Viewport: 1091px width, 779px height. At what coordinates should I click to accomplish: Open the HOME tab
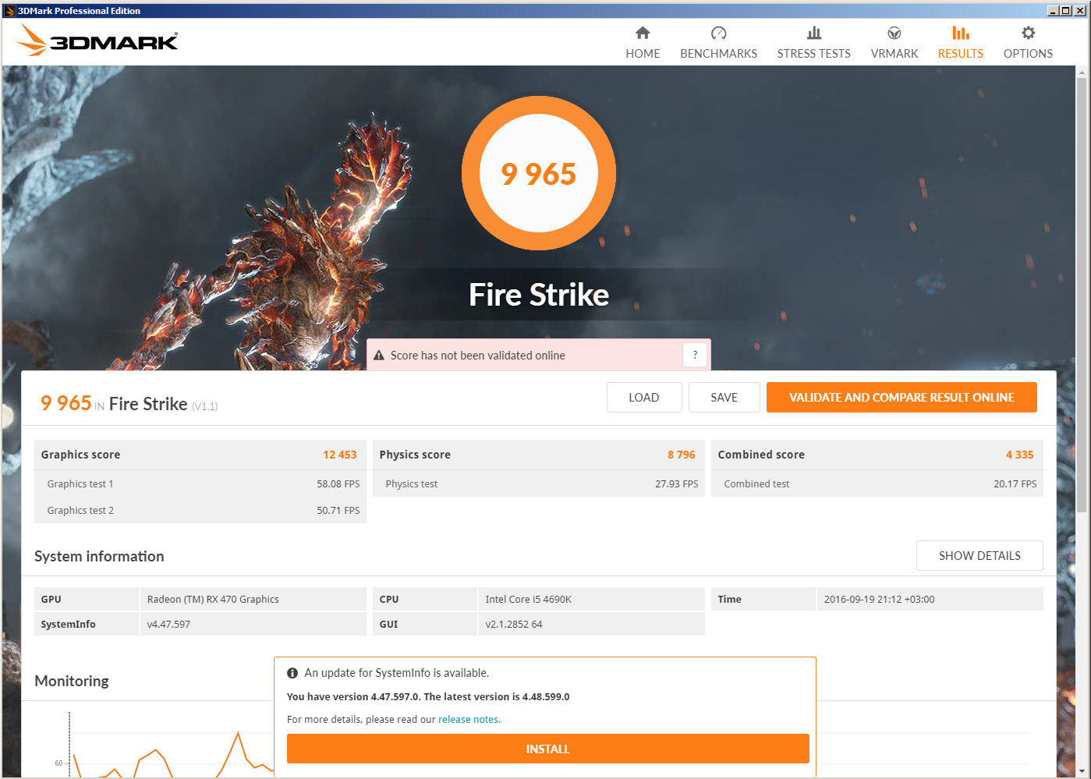pyautogui.click(x=643, y=42)
